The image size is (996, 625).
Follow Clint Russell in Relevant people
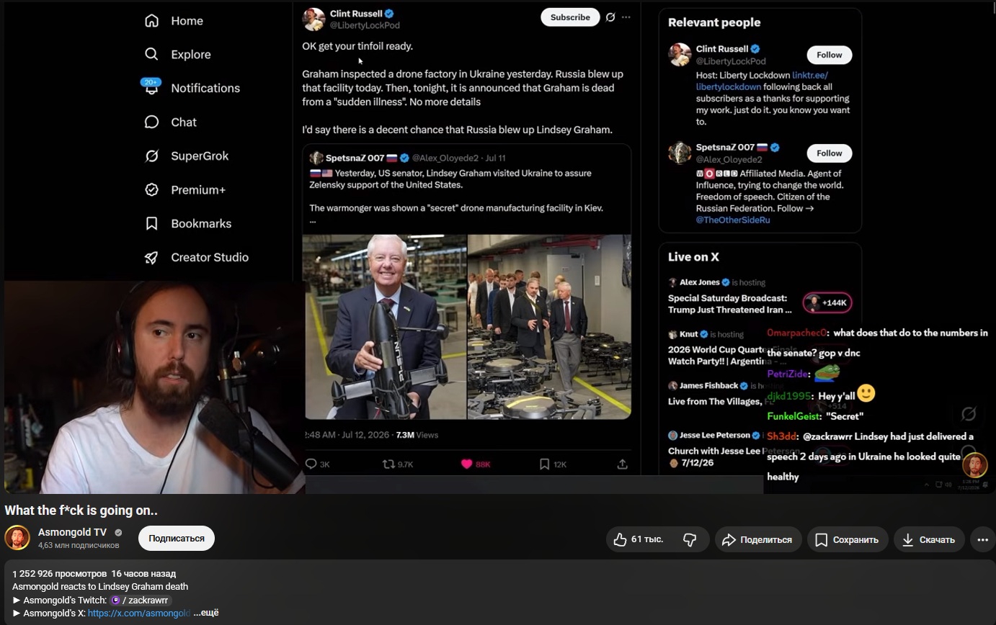[829, 55]
